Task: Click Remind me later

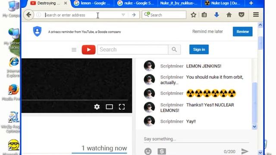Action: pyautogui.click(x=207, y=31)
